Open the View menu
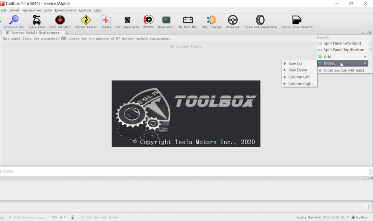Image resolution: width=373 pixels, height=221 pixels. tap(48, 10)
